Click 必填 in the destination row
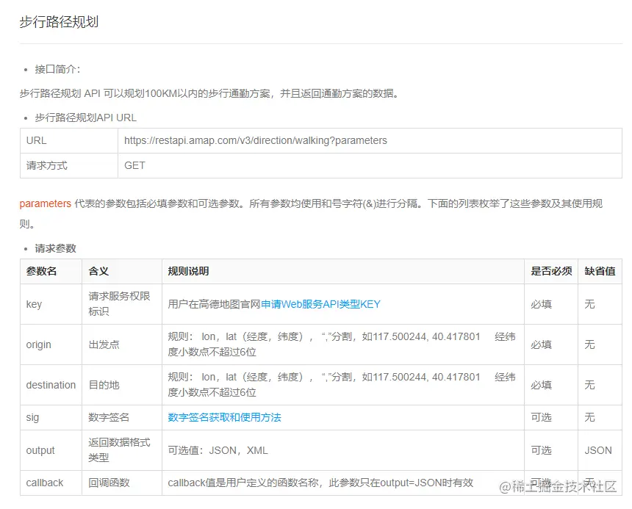 541,385
